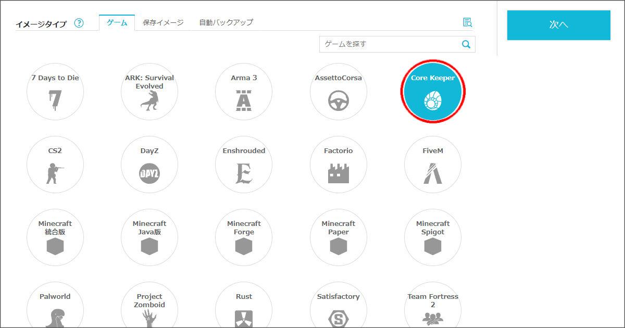The width and height of the screenshot is (625, 328).
Task: Select the DayZ game image
Action: pos(149,165)
